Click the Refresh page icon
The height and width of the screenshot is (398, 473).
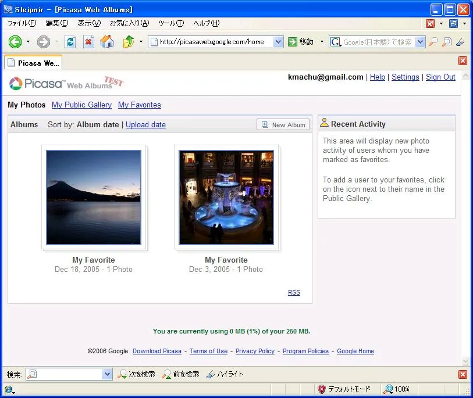(x=70, y=41)
